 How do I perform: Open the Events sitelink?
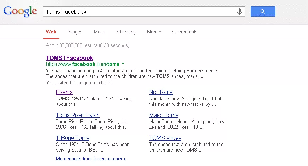[x=64, y=92]
